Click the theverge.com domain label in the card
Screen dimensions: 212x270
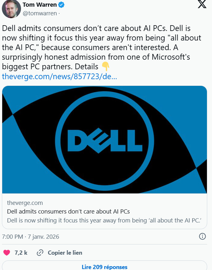point(25,203)
